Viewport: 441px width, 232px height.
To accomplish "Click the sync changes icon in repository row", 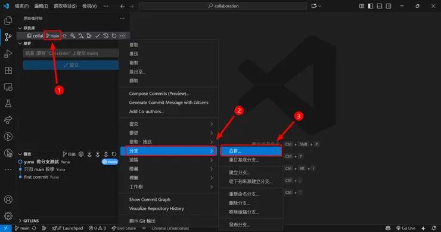I will [x=64, y=36].
